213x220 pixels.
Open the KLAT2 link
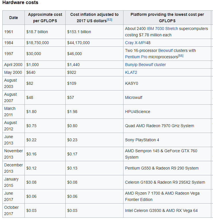[131, 72]
